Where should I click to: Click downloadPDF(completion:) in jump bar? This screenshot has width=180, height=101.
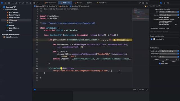pyautogui.click(x=79, y=6)
